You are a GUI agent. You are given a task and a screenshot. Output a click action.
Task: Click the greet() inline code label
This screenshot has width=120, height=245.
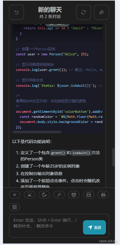pos(58,153)
